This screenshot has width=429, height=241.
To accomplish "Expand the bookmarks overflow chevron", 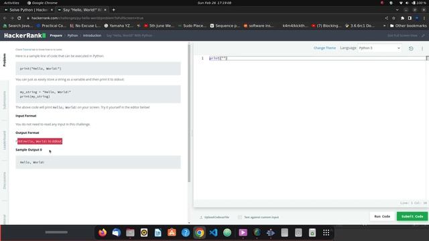I will click(384, 25).
